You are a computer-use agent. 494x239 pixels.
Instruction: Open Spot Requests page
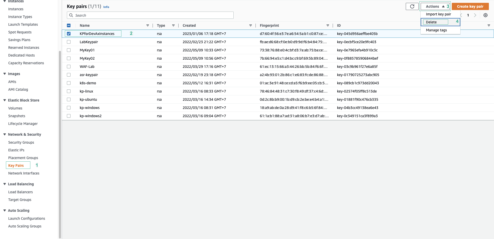(20, 32)
